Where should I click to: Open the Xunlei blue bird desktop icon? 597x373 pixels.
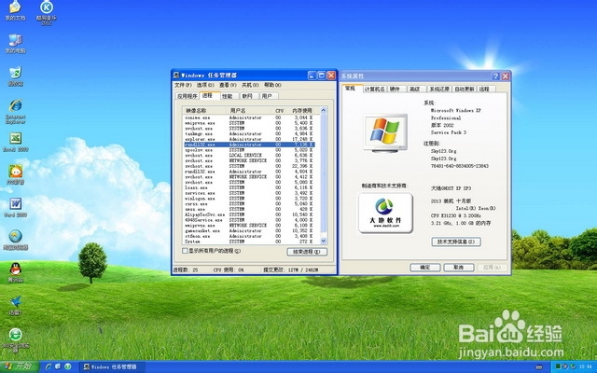click(x=15, y=305)
